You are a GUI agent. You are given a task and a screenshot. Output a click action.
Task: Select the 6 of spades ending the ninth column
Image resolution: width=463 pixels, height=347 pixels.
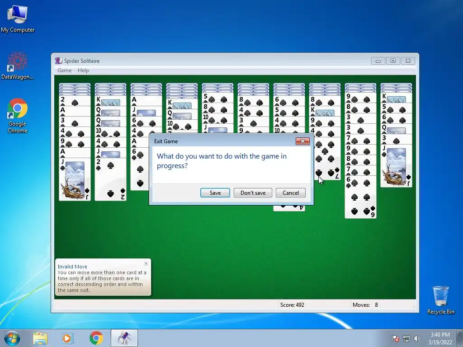[360, 197]
